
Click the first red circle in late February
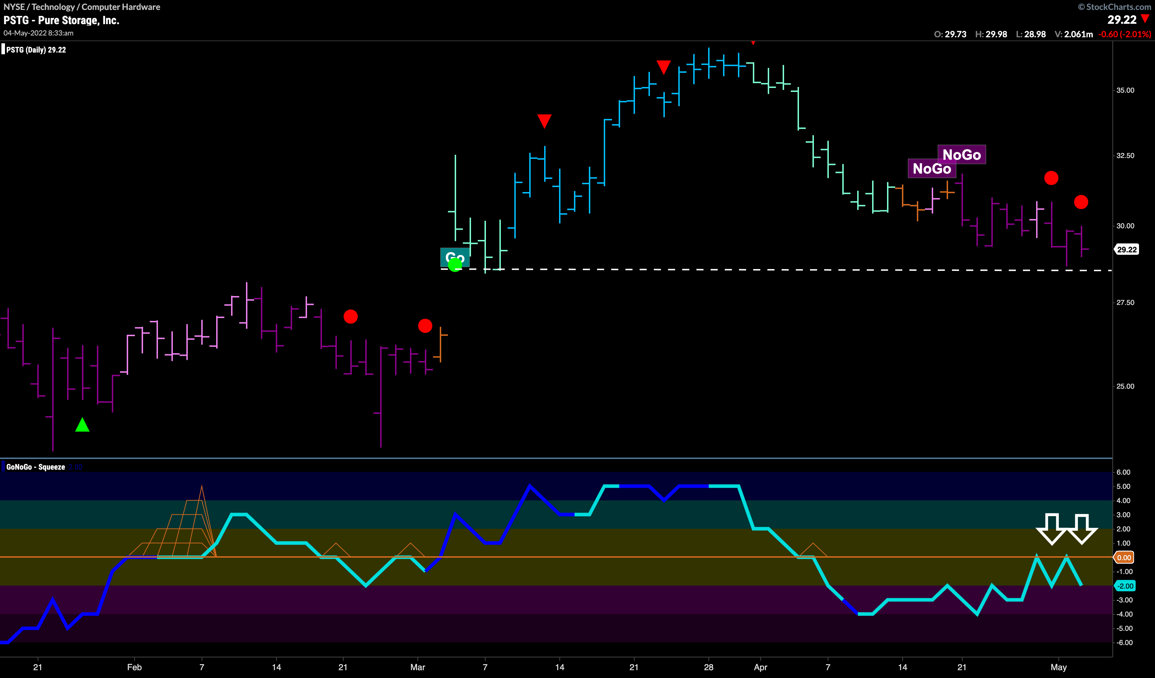351,317
